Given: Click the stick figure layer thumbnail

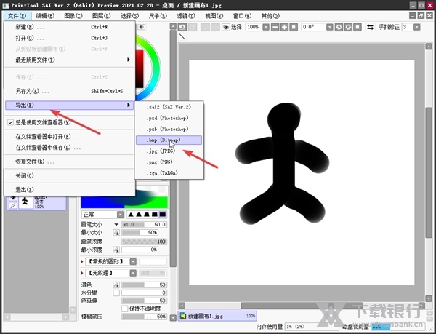Looking at the screenshot, I should pos(25,201).
